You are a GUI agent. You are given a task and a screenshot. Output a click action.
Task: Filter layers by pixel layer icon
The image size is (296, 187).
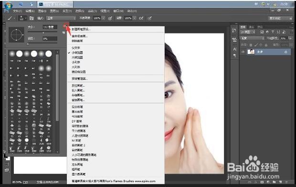tap(262, 32)
